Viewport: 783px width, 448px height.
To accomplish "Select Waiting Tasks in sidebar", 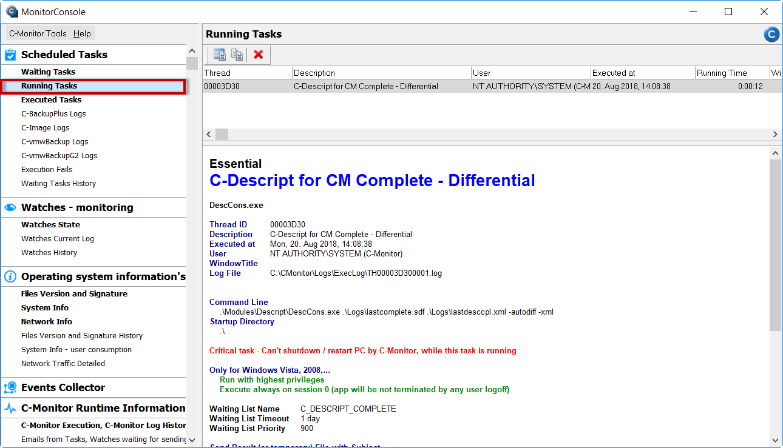I will coord(49,72).
